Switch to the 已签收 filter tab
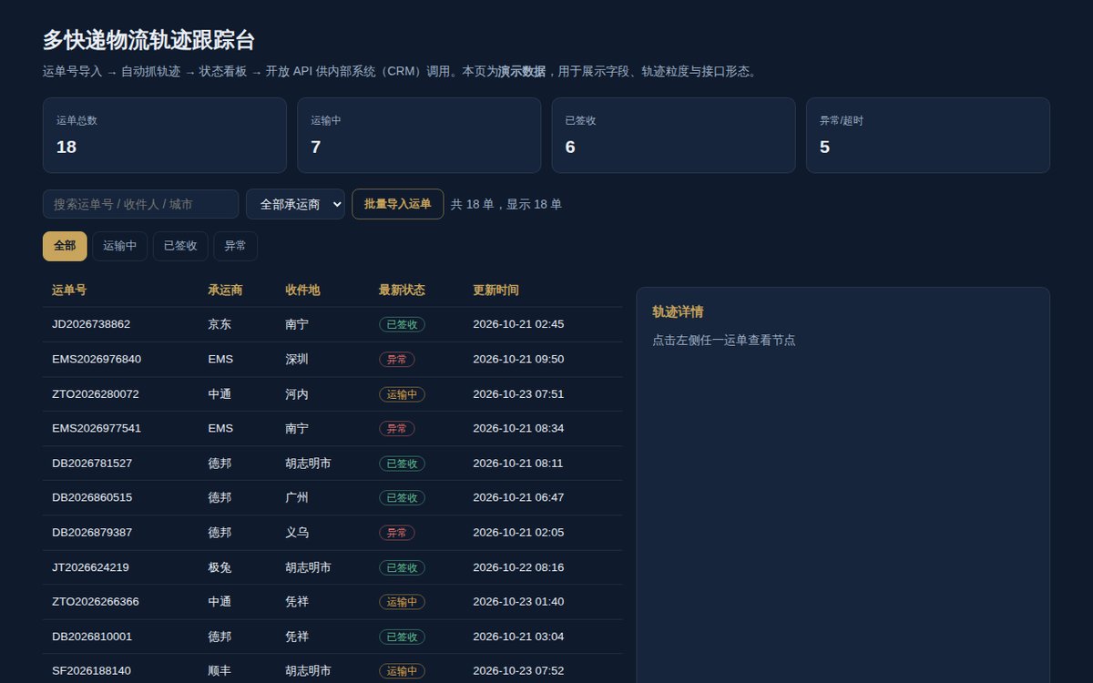 [x=180, y=246]
